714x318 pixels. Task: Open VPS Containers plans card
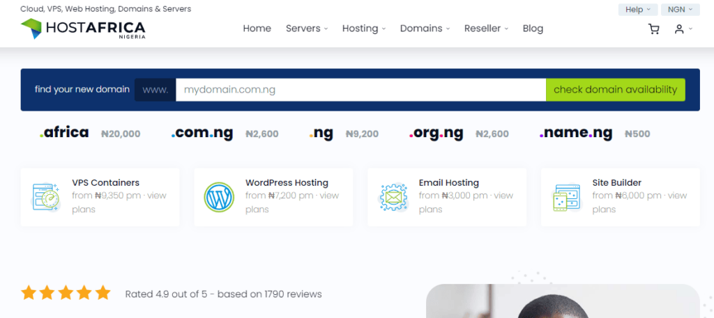[100, 197]
